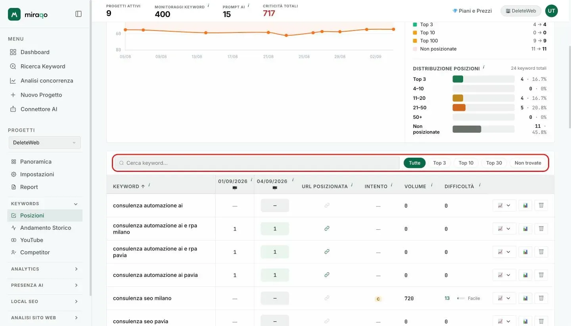Filter keywords by Top 10 pill
Image resolution: width=571 pixels, height=326 pixels.
pos(466,163)
